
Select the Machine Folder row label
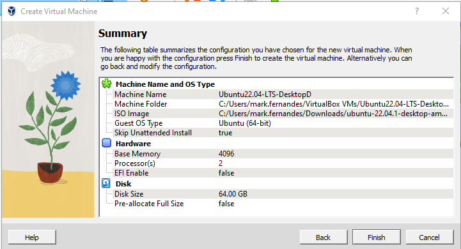coord(141,104)
